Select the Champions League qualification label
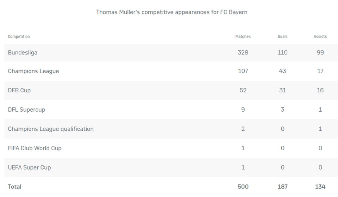The width and height of the screenshot is (338, 197). point(51,129)
